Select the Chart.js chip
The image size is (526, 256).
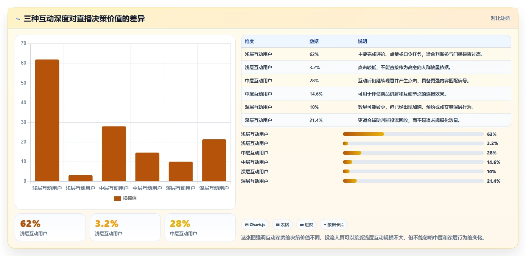point(255,225)
